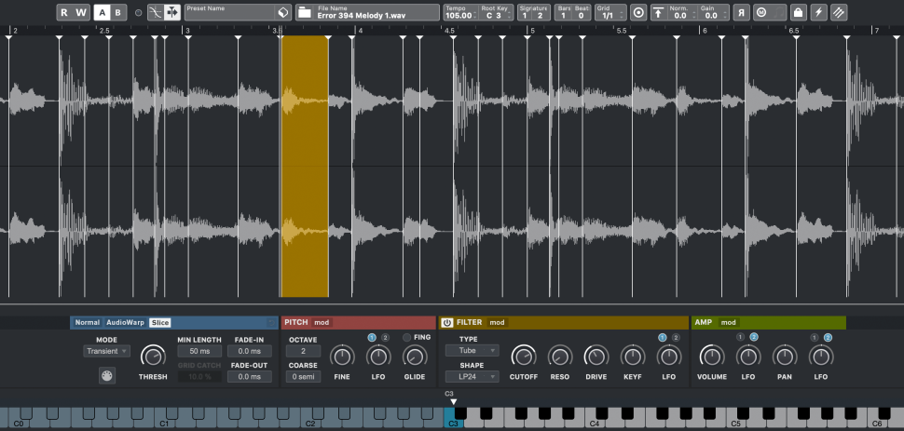Click the padlock lock icon

[798, 12]
